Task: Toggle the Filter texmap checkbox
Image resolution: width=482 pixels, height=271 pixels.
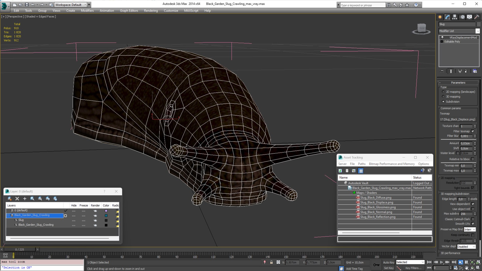Action: [473, 131]
